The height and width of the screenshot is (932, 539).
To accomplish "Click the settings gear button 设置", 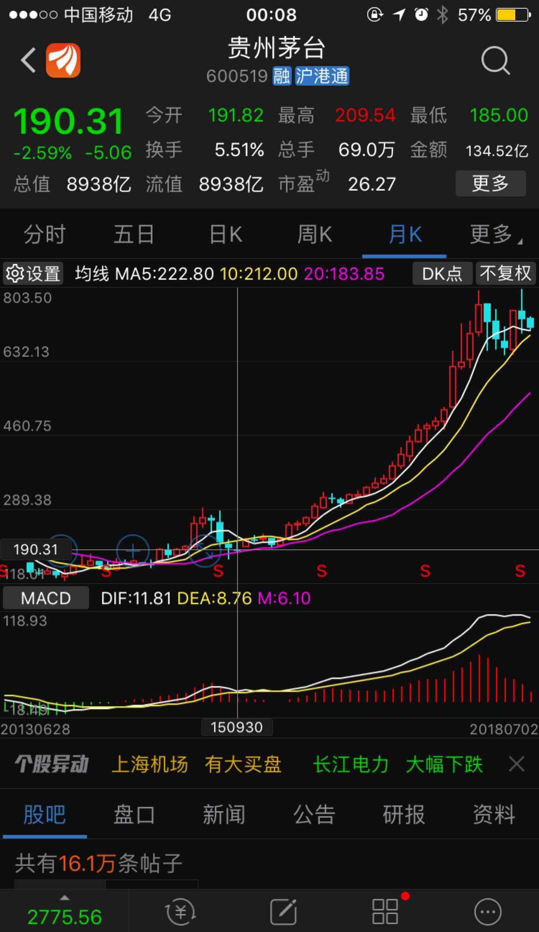I will pyautogui.click(x=33, y=274).
